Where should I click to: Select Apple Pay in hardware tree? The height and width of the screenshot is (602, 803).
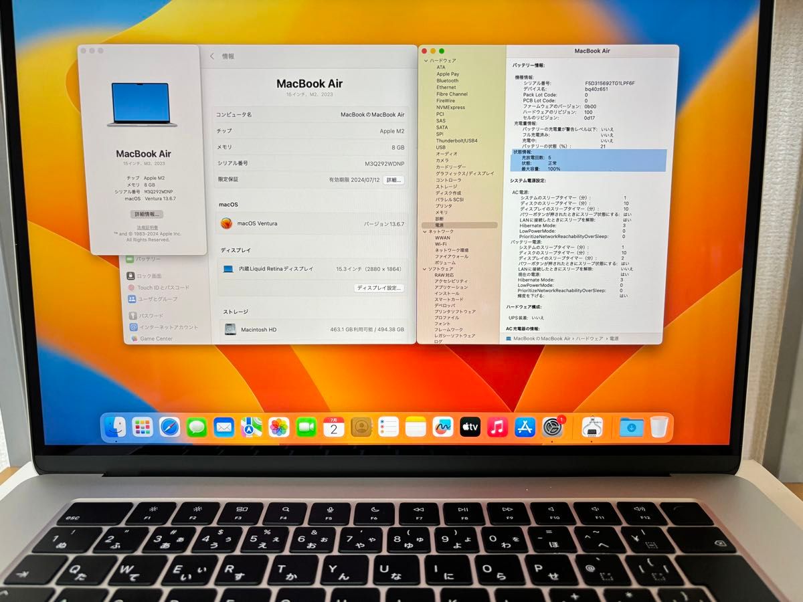tap(448, 74)
